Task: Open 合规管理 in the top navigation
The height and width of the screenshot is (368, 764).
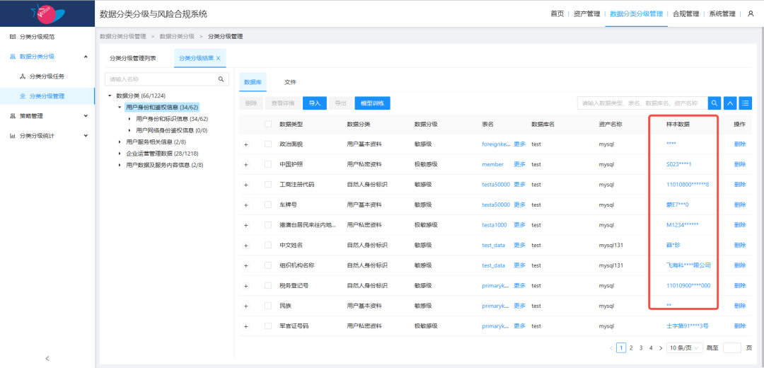Action: (x=685, y=13)
